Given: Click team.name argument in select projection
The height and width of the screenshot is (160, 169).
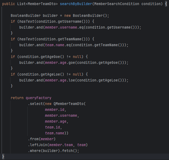Looking at the screenshot, I should pyautogui.click(x=55, y=133).
